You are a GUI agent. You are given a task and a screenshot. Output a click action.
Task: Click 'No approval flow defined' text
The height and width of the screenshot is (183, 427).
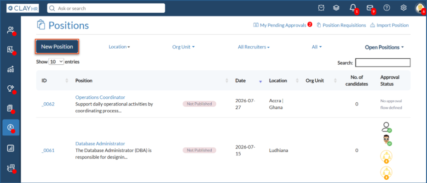(391, 104)
